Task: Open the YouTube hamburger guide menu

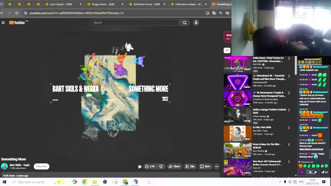Action: (3, 23)
